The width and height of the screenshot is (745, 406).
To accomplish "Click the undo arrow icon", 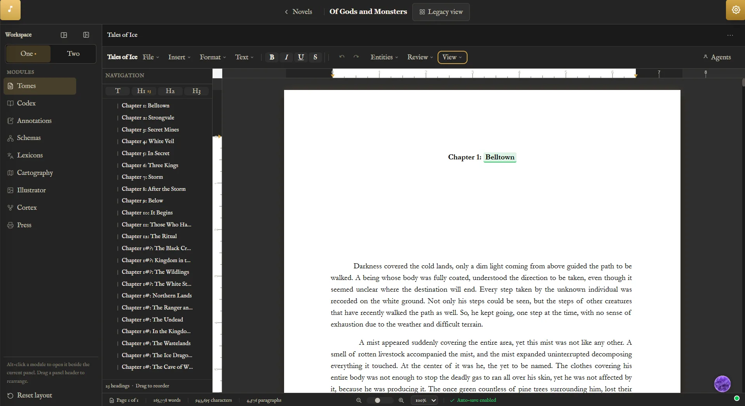I will click(342, 57).
